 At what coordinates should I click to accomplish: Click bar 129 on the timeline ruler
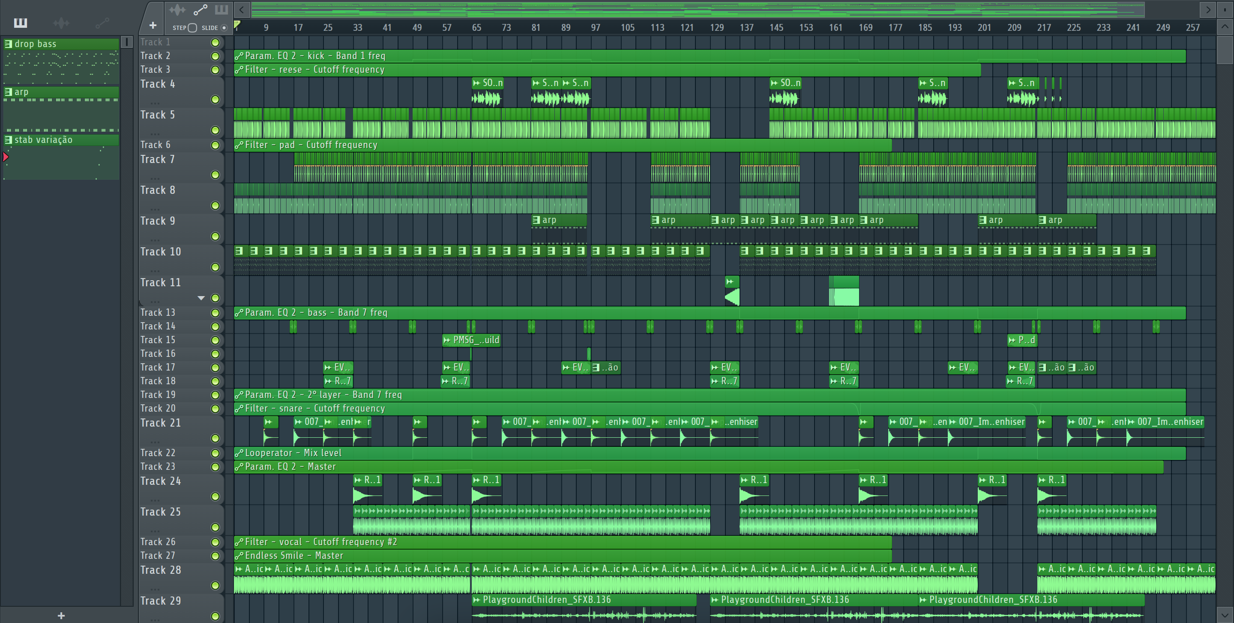click(x=717, y=28)
